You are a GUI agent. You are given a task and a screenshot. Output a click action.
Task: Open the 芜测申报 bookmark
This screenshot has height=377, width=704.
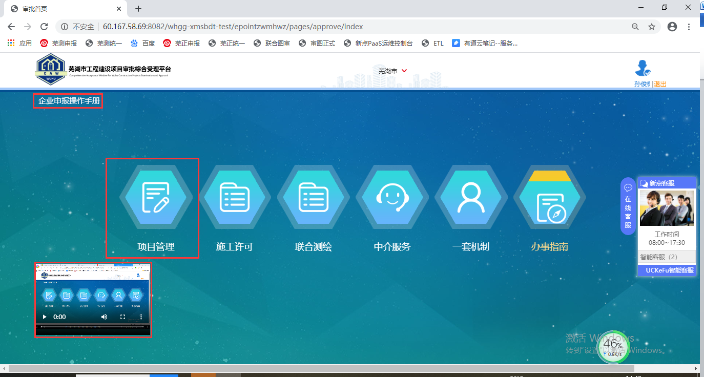click(x=58, y=44)
